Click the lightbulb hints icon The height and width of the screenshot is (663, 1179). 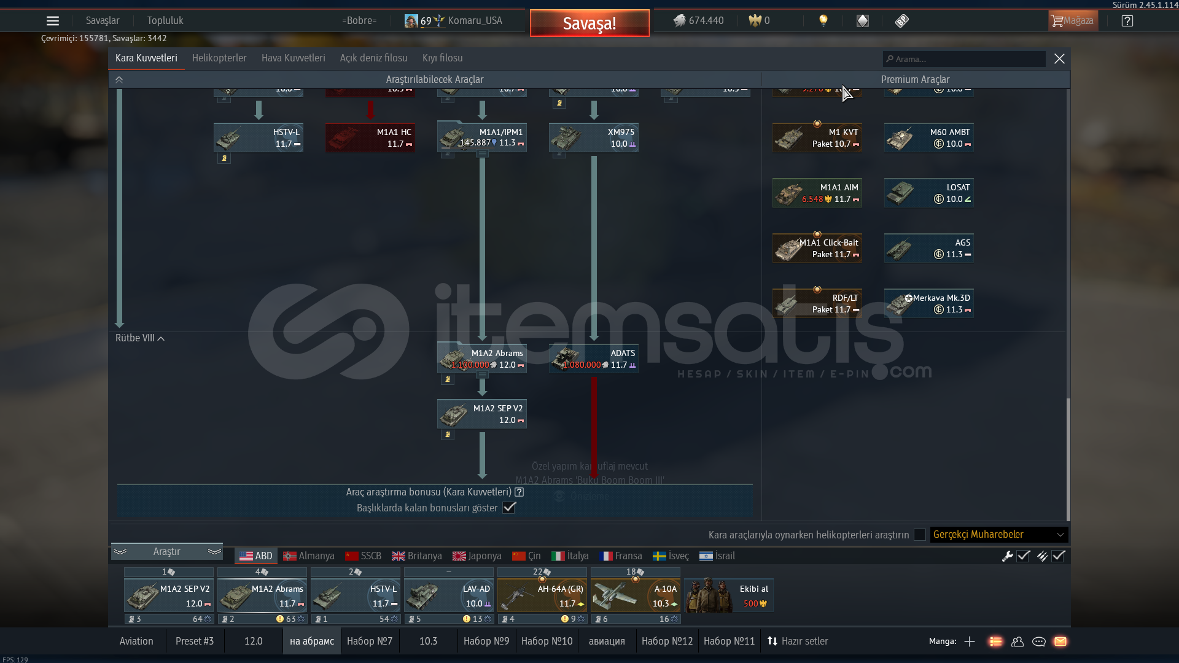click(823, 21)
